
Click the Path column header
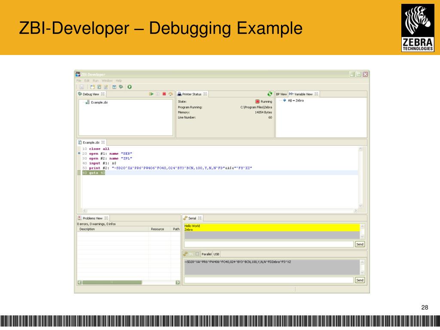176,229
